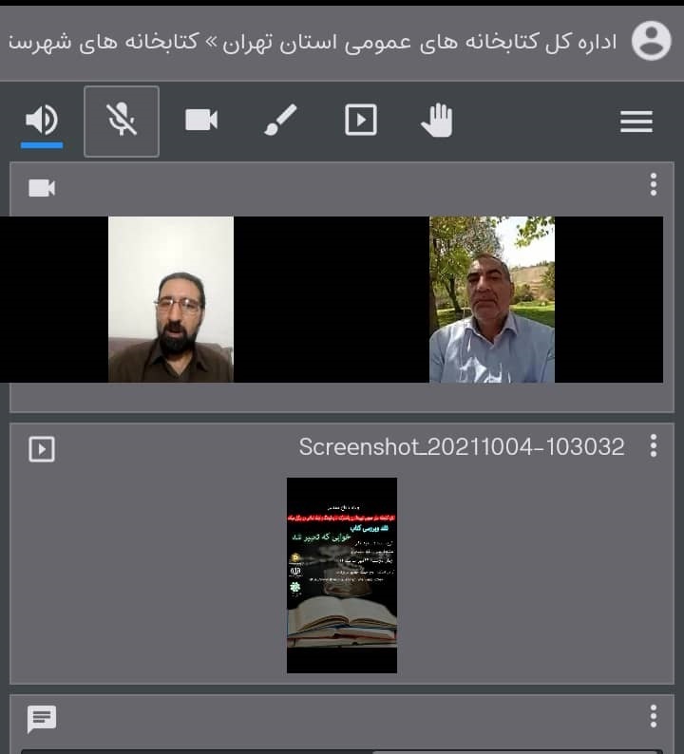Click the play icon in the share pod header
This screenshot has height=754, width=684.
click(42, 448)
